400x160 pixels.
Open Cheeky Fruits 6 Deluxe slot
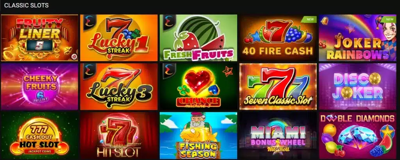[39, 86]
